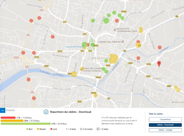Click the Répartition des débits - Download heading
The width and height of the screenshot is (184, 136).
coord(71,112)
